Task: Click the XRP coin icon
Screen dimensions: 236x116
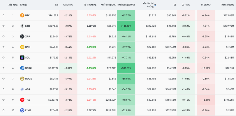Action: [x=22, y=37]
